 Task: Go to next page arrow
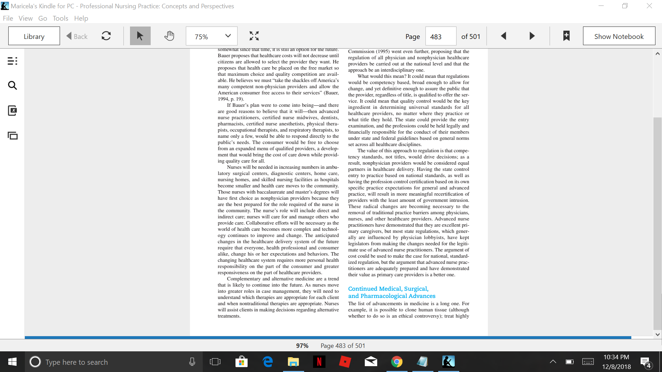coord(532,36)
